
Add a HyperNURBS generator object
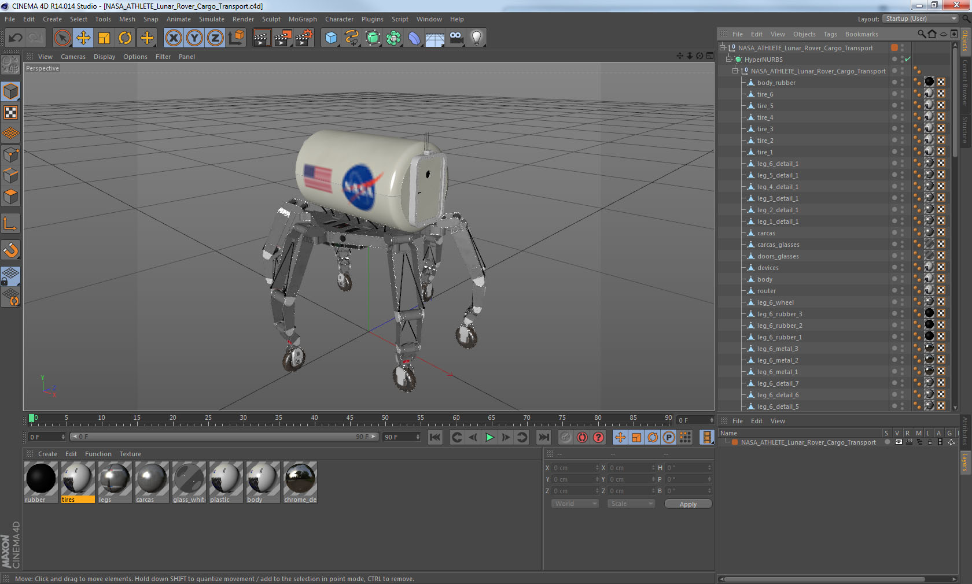pos(373,38)
